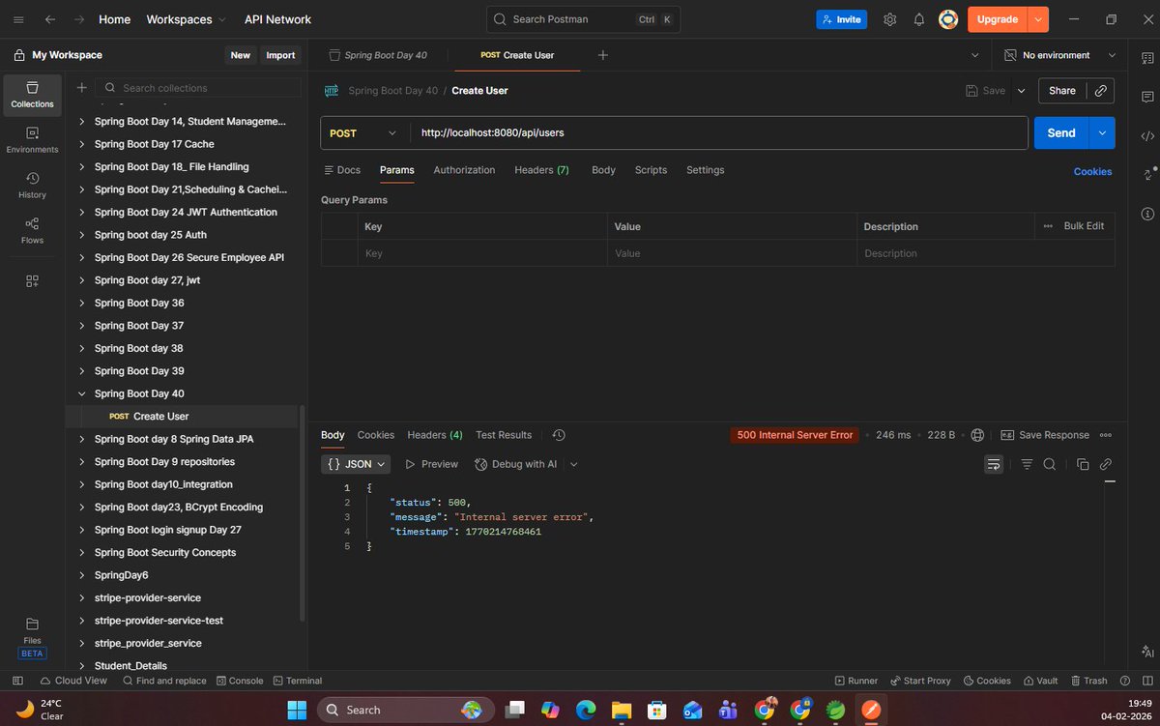
Task: Open the comments icon in right sidebar
Action: pos(1147,97)
